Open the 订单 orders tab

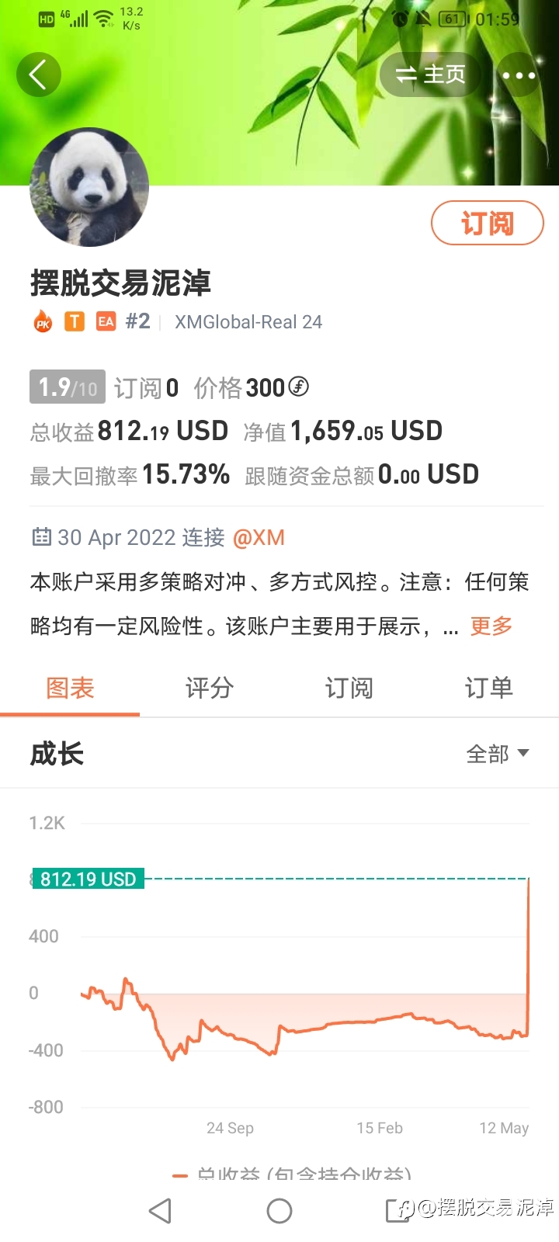pos(489,688)
